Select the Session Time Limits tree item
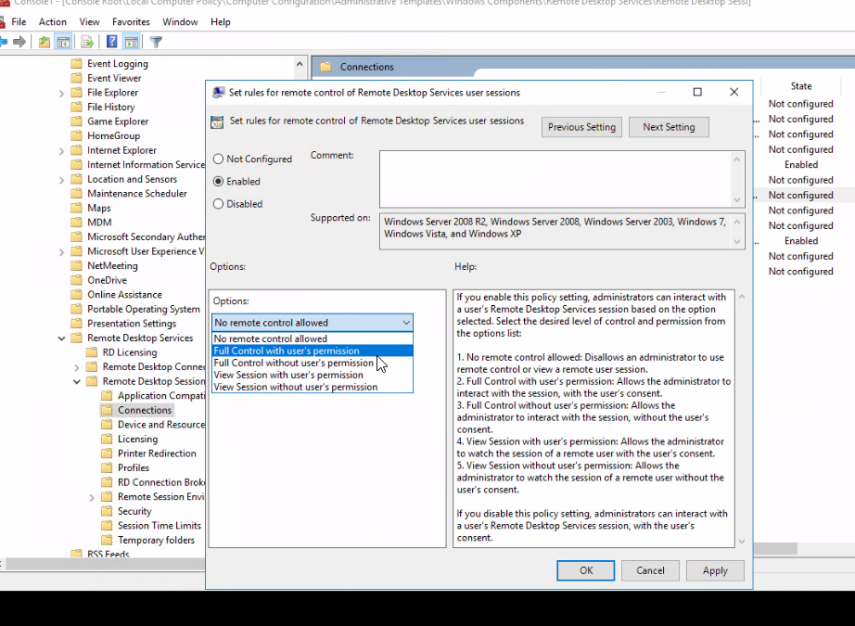Image resolution: width=855 pixels, height=626 pixels. (x=160, y=526)
